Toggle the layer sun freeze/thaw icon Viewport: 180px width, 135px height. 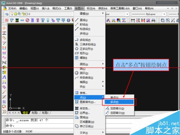15,14
